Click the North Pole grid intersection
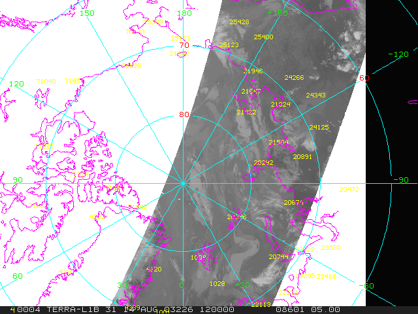This screenshot has height=314, width=418. click(183, 183)
